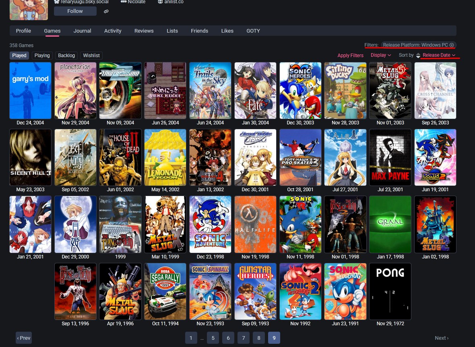Viewport: 475px width, 347px height.
Task: Open the Pong cover
Action: 390,291
